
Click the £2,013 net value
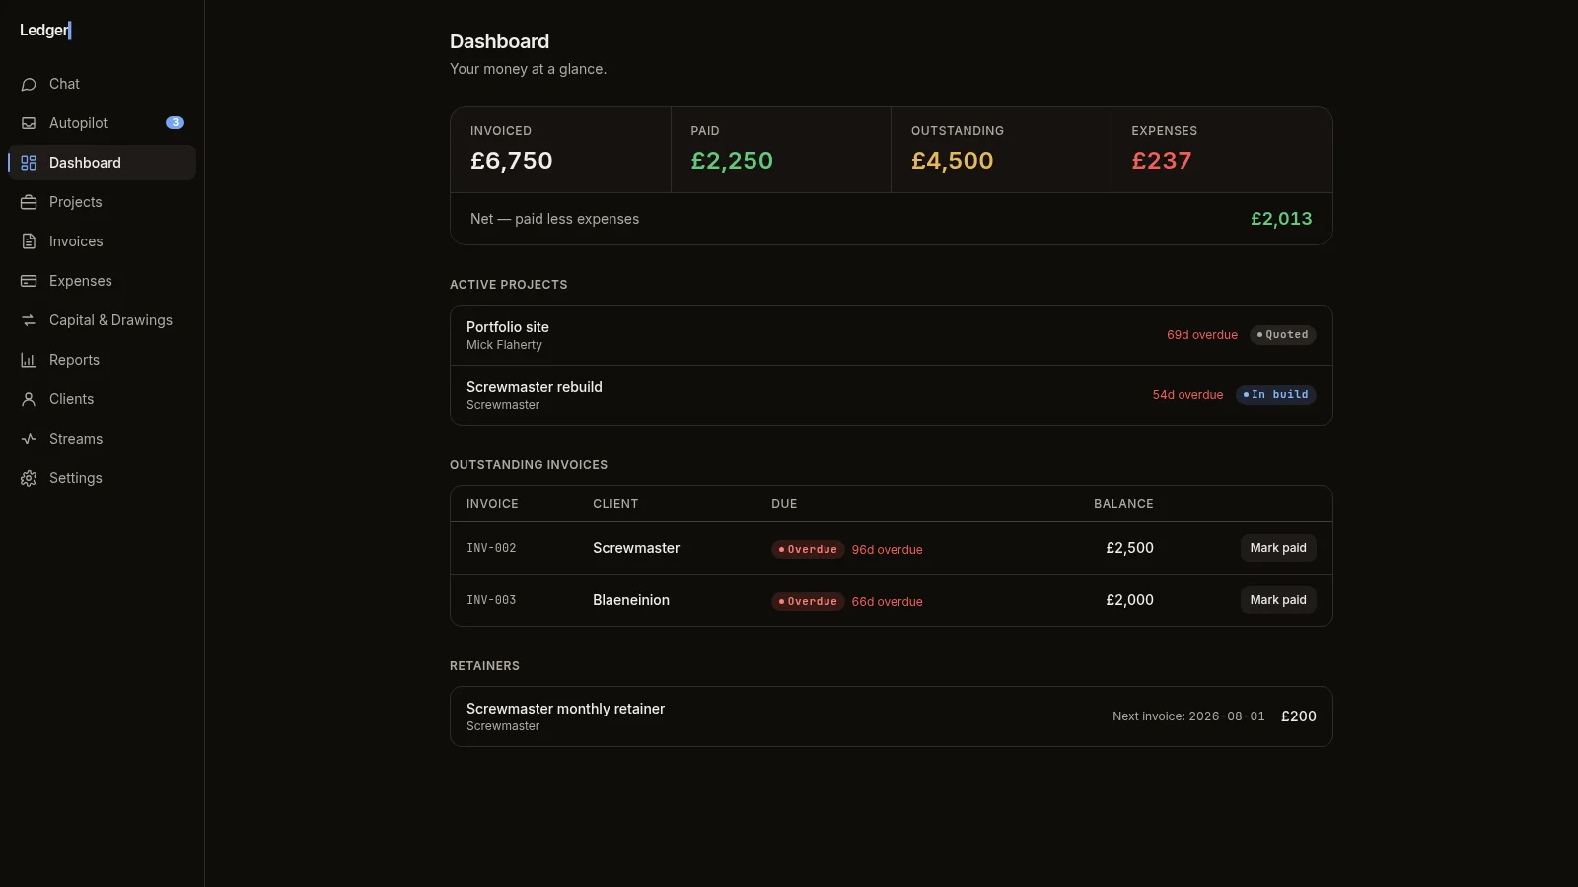[x=1281, y=219]
